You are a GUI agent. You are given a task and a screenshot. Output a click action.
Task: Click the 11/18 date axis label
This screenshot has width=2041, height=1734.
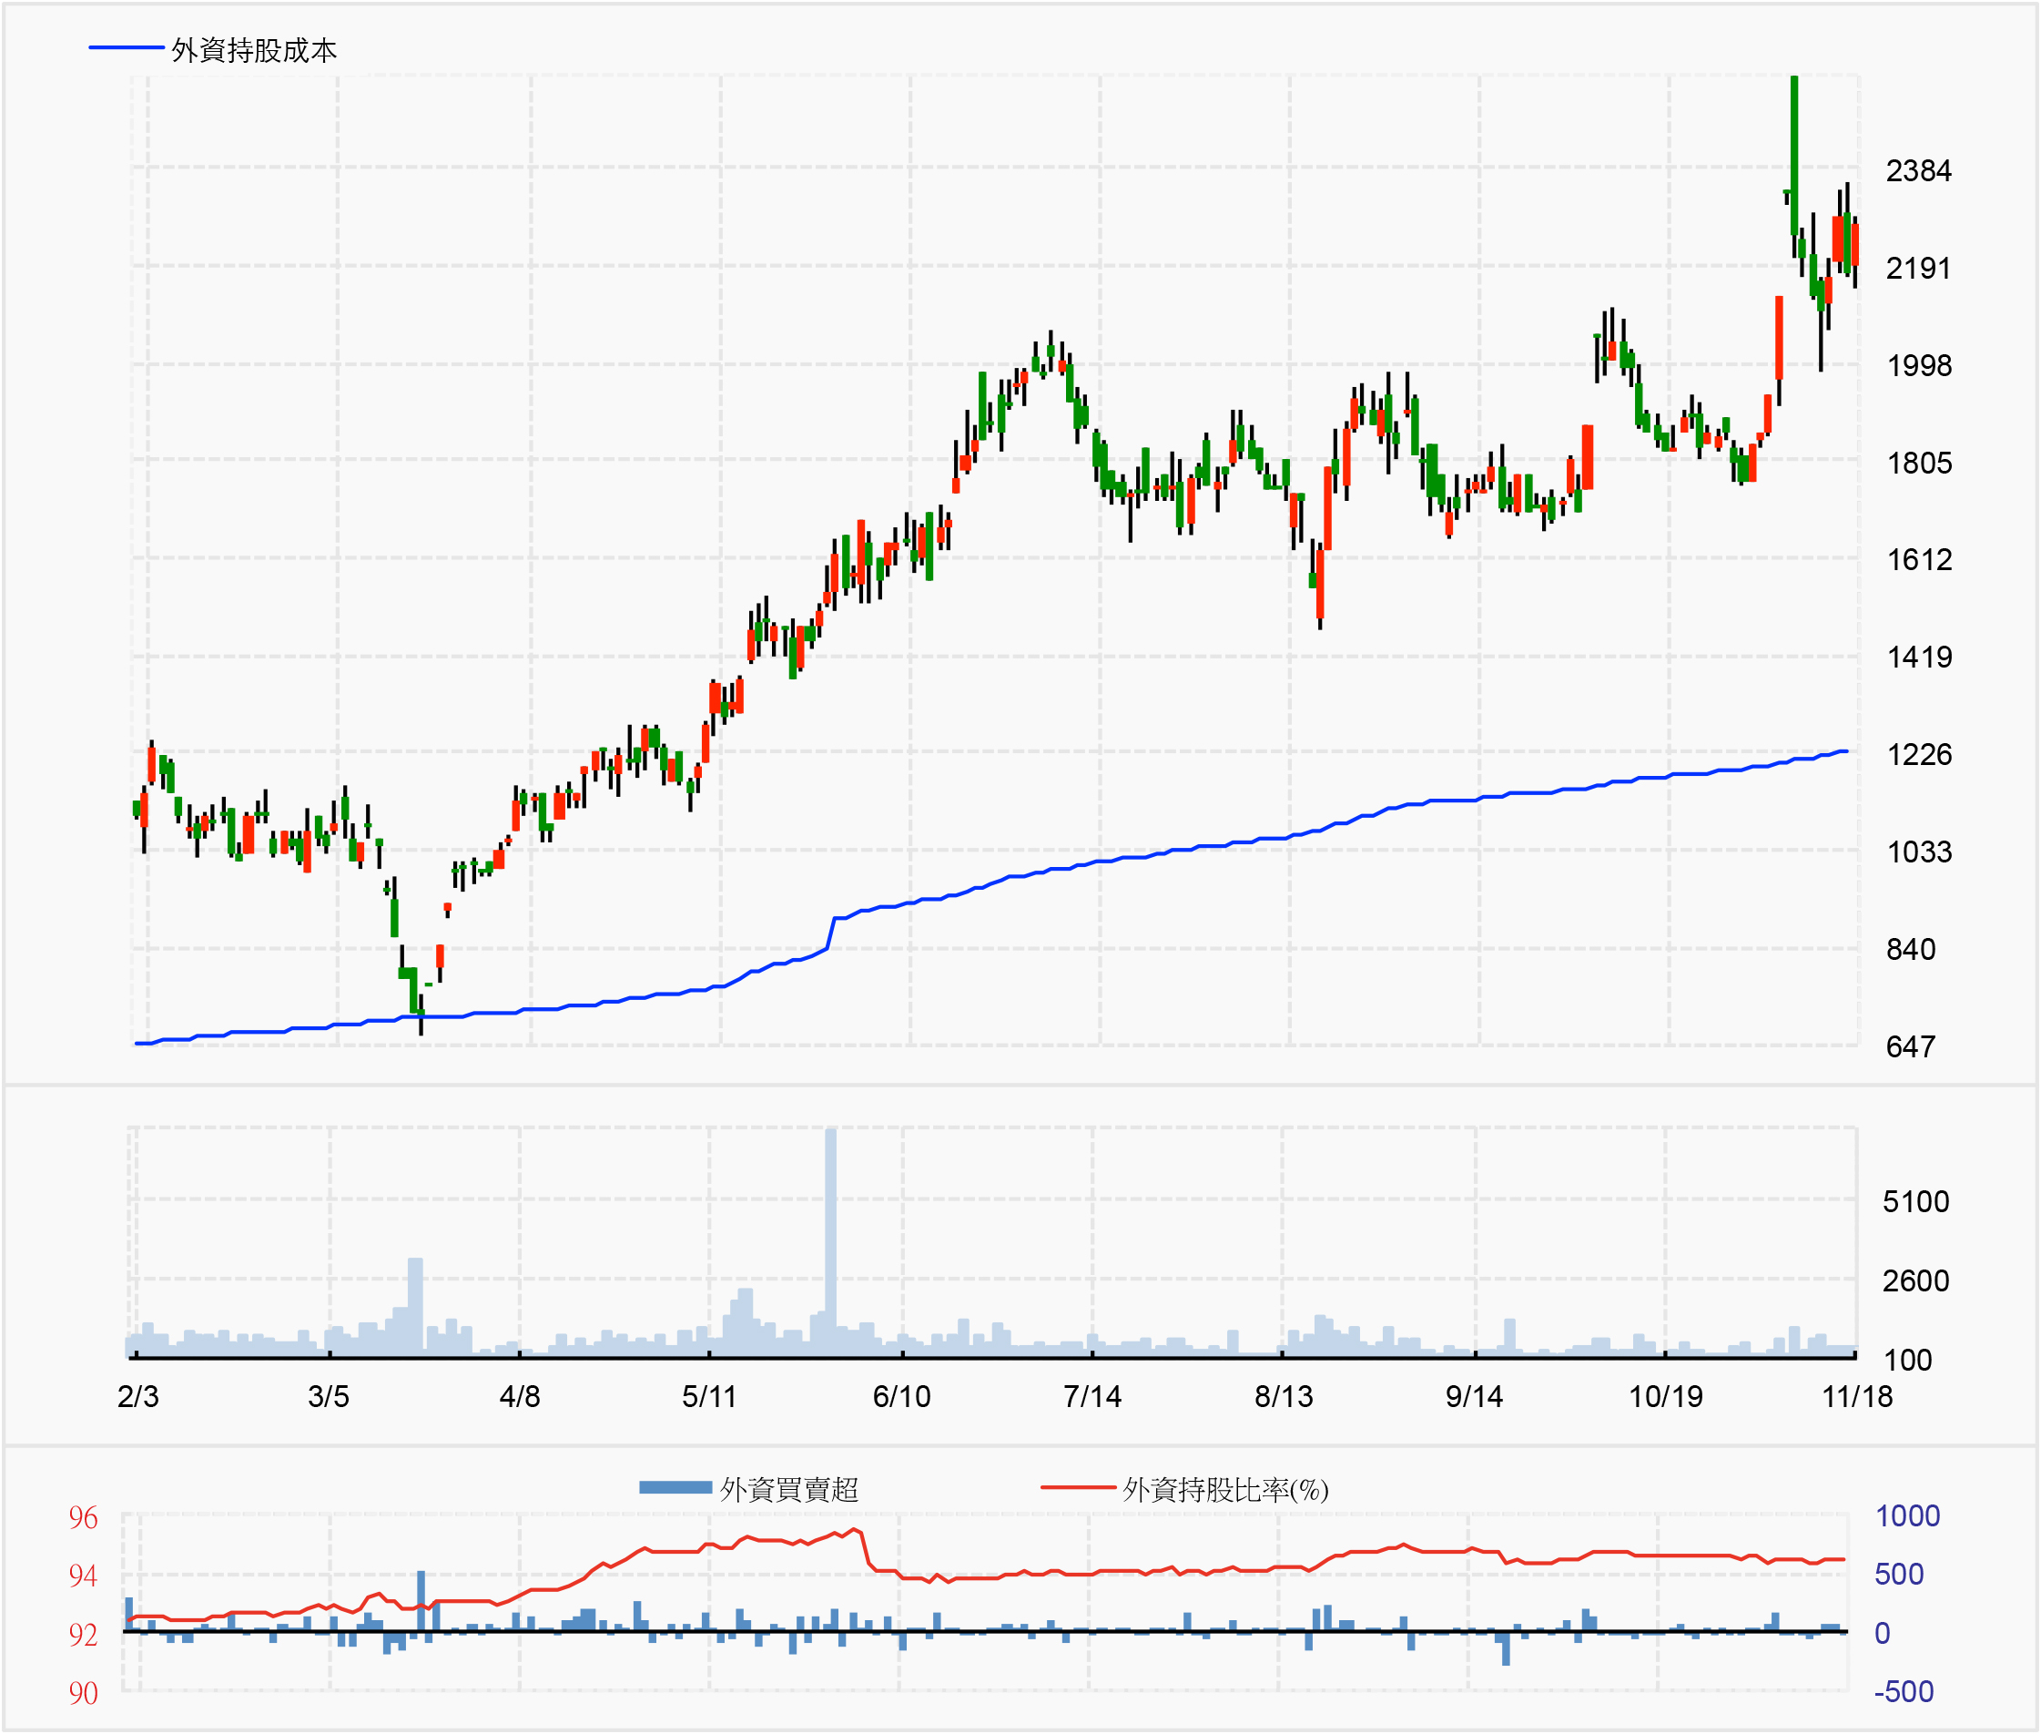point(1856,1396)
